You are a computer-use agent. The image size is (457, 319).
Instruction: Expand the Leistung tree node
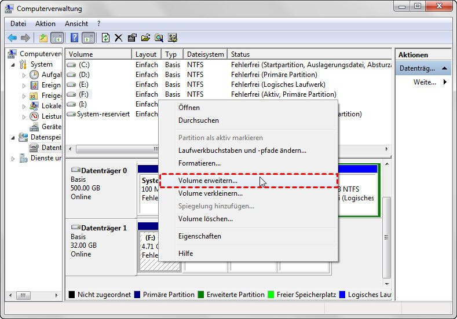24,117
